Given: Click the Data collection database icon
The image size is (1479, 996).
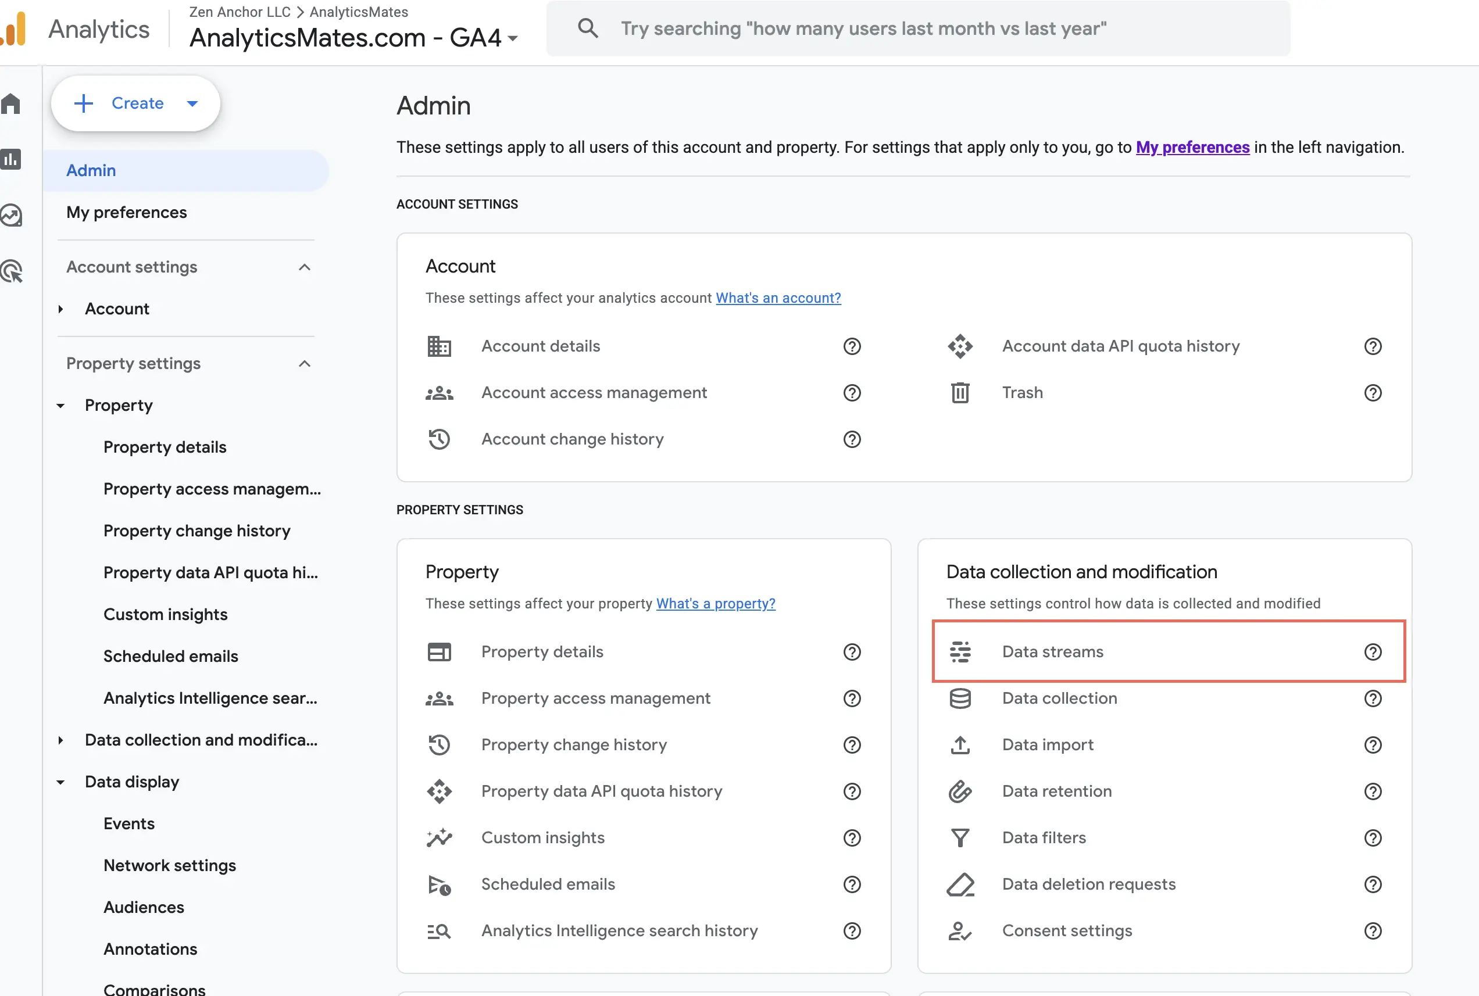Looking at the screenshot, I should 960,698.
